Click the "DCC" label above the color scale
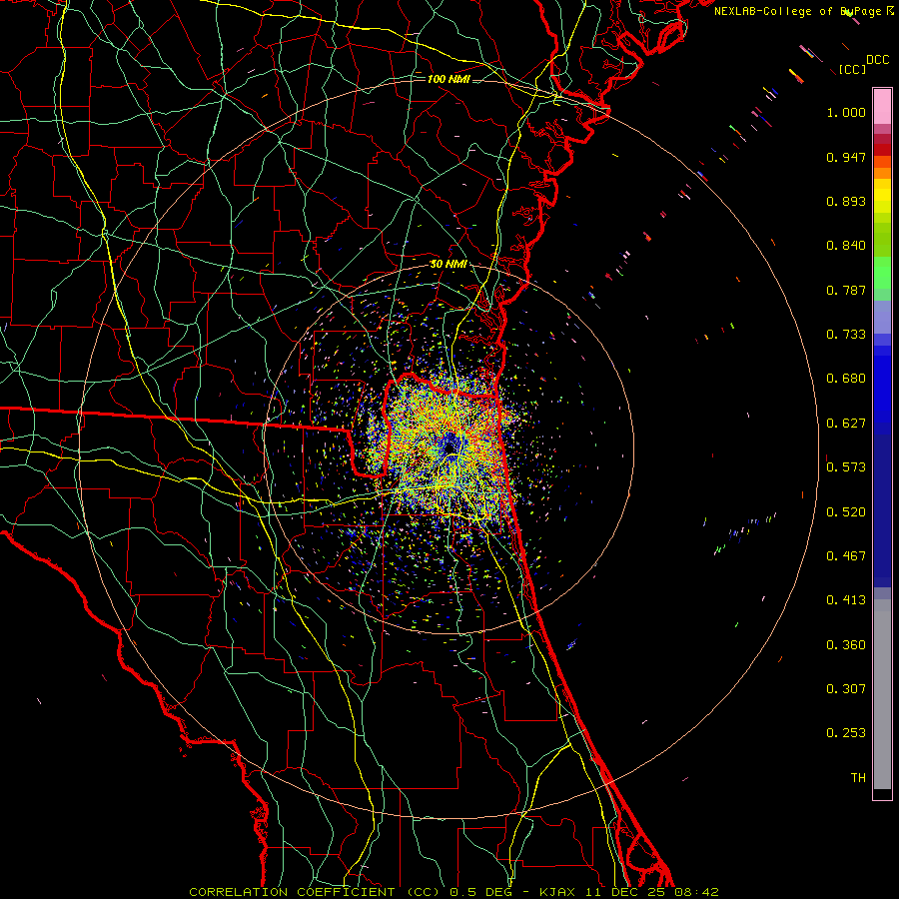 tap(878, 60)
